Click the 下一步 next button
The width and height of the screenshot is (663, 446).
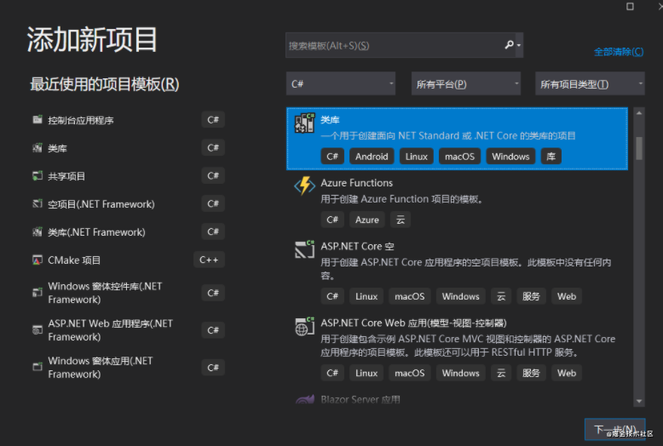(x=614, y=430)
